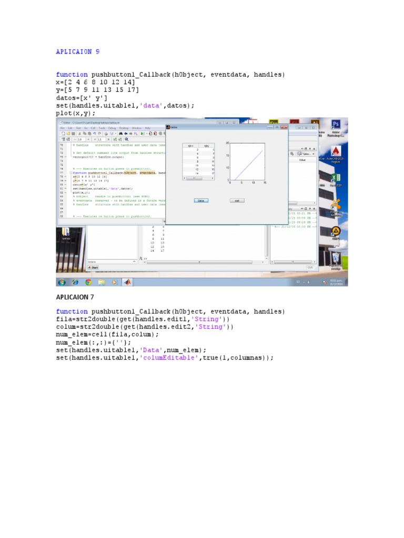Click the MATLAB taskbar icon
This screenshot has height=538, width=404.
[127, 282]
